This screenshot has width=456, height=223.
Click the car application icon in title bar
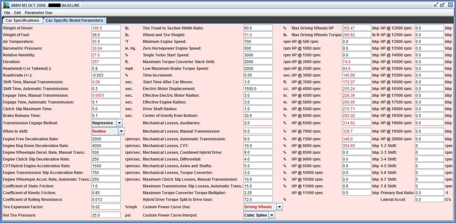pyautogui.click(x=6, y=5)
